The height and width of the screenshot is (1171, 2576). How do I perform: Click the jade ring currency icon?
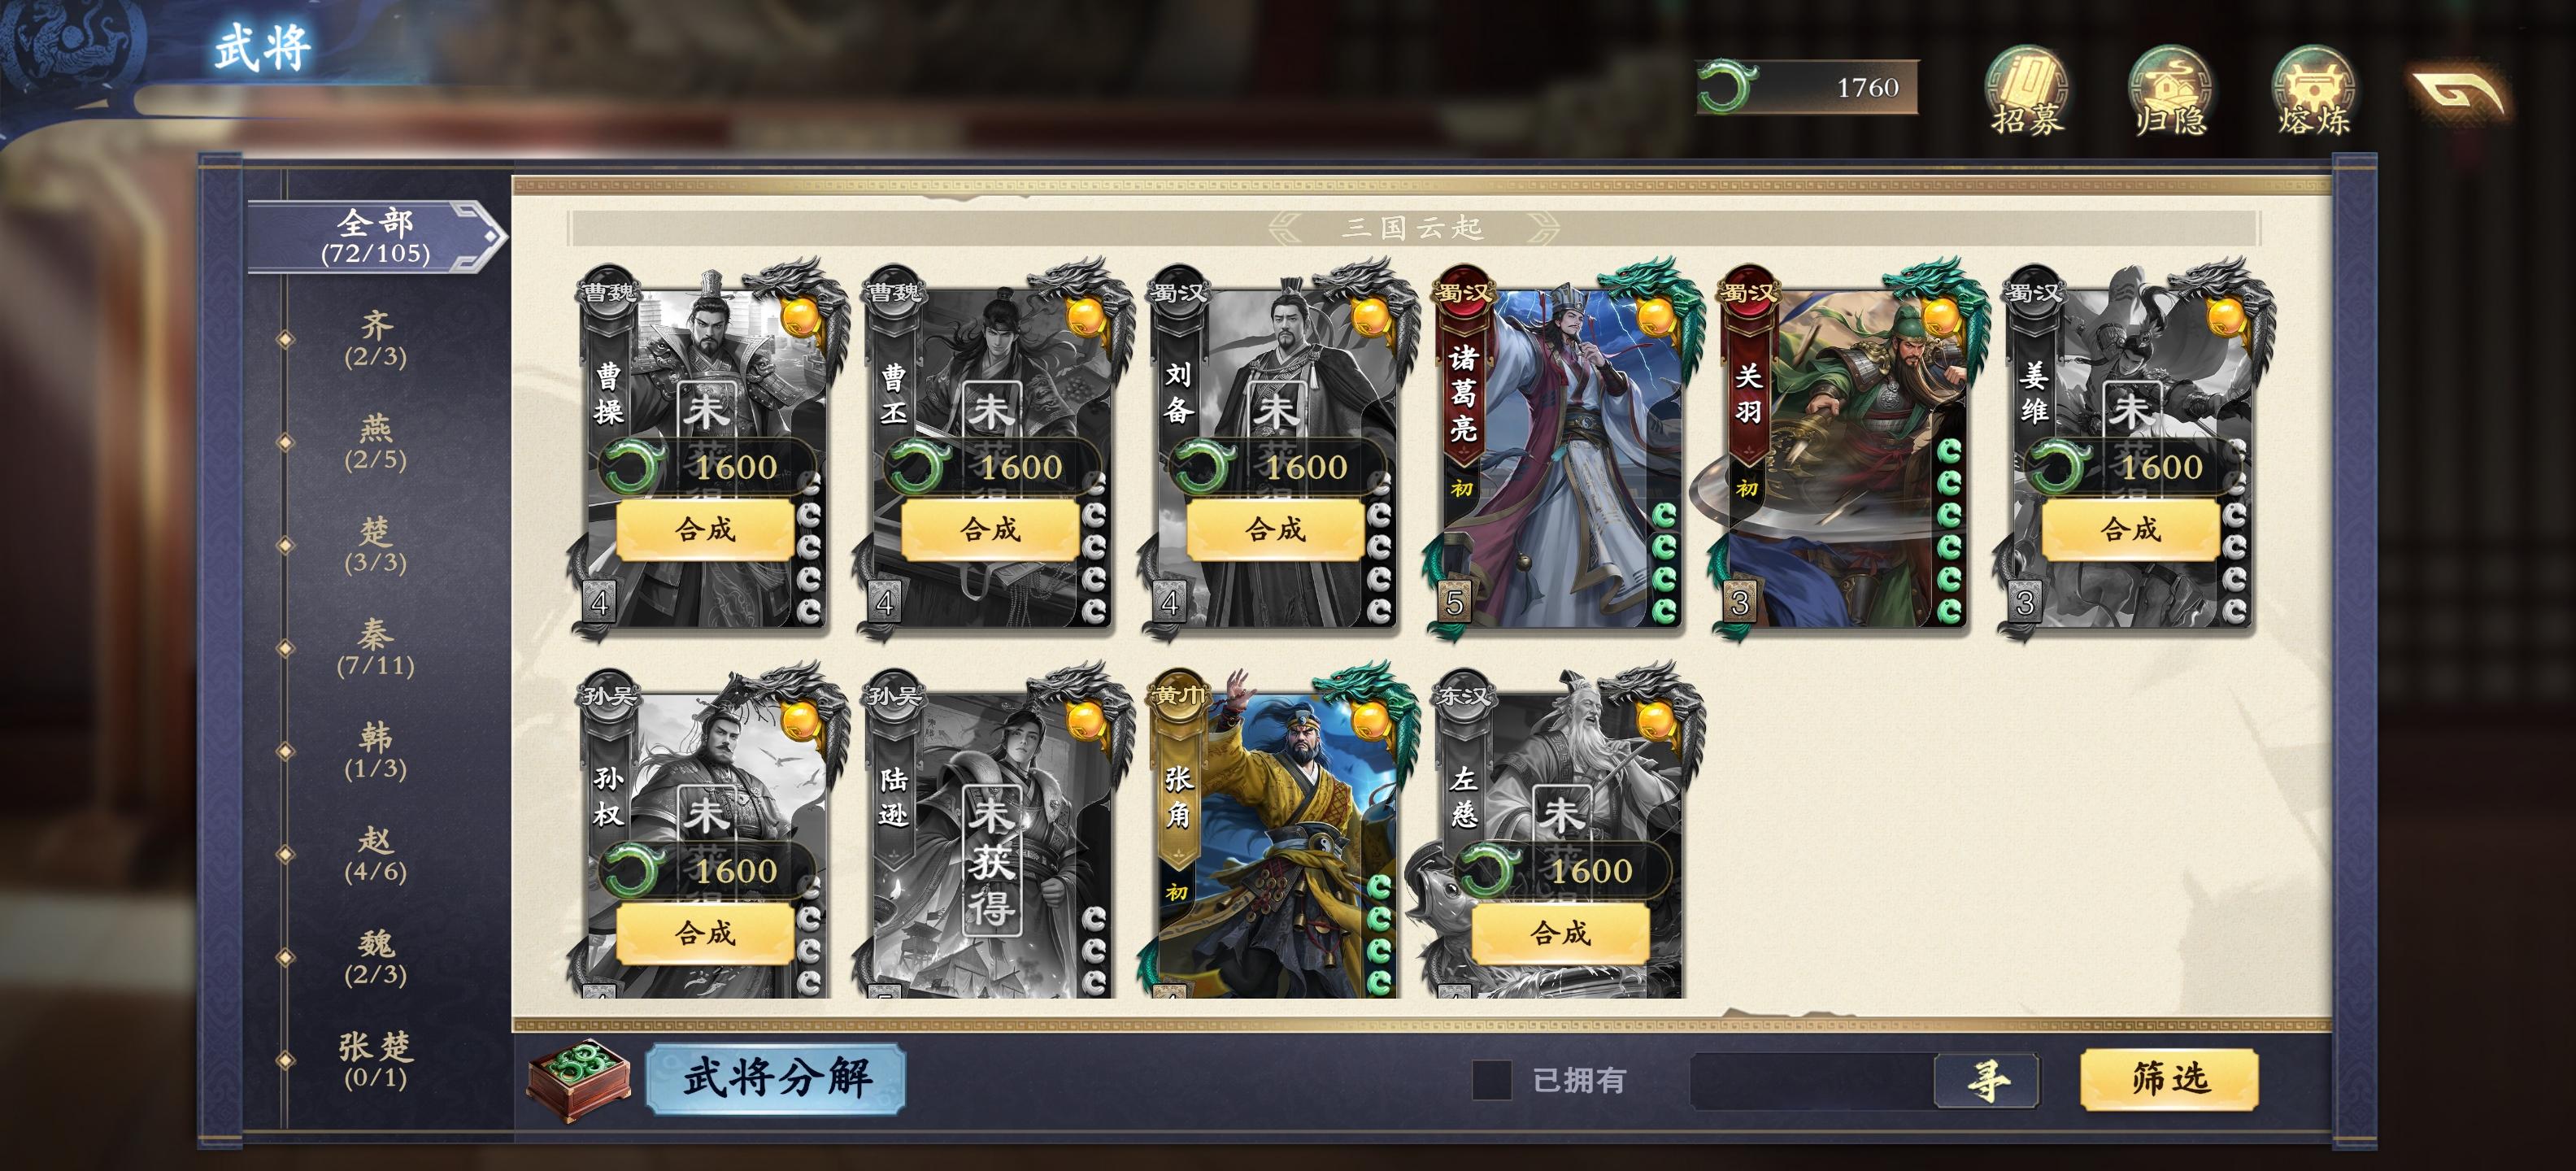[1727, 87]
